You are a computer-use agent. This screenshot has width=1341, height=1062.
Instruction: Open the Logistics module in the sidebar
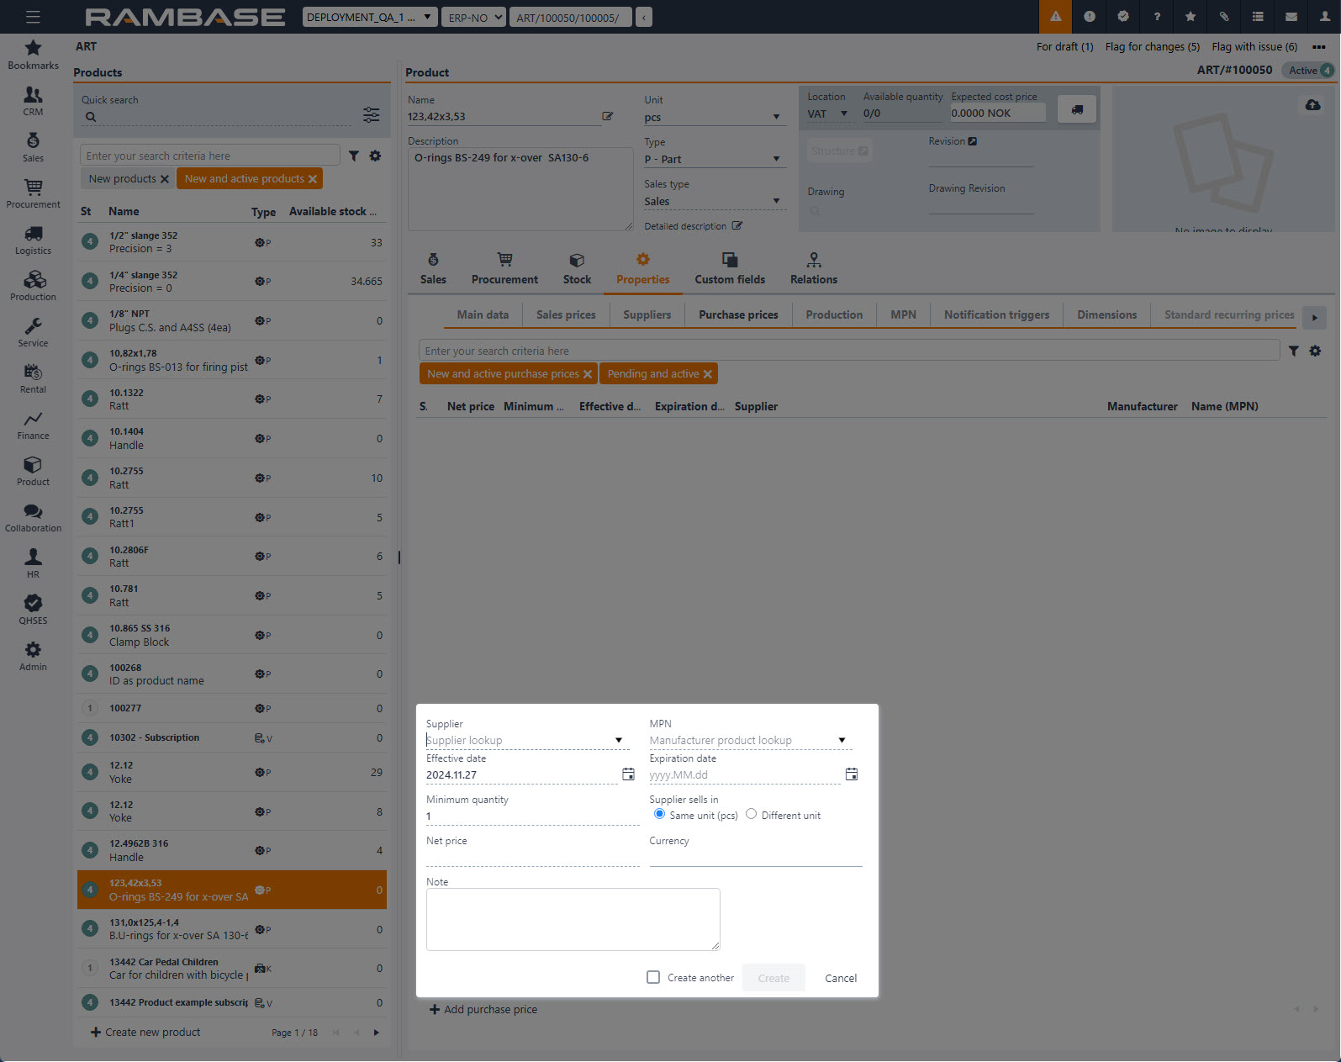(x=33, y=239)
